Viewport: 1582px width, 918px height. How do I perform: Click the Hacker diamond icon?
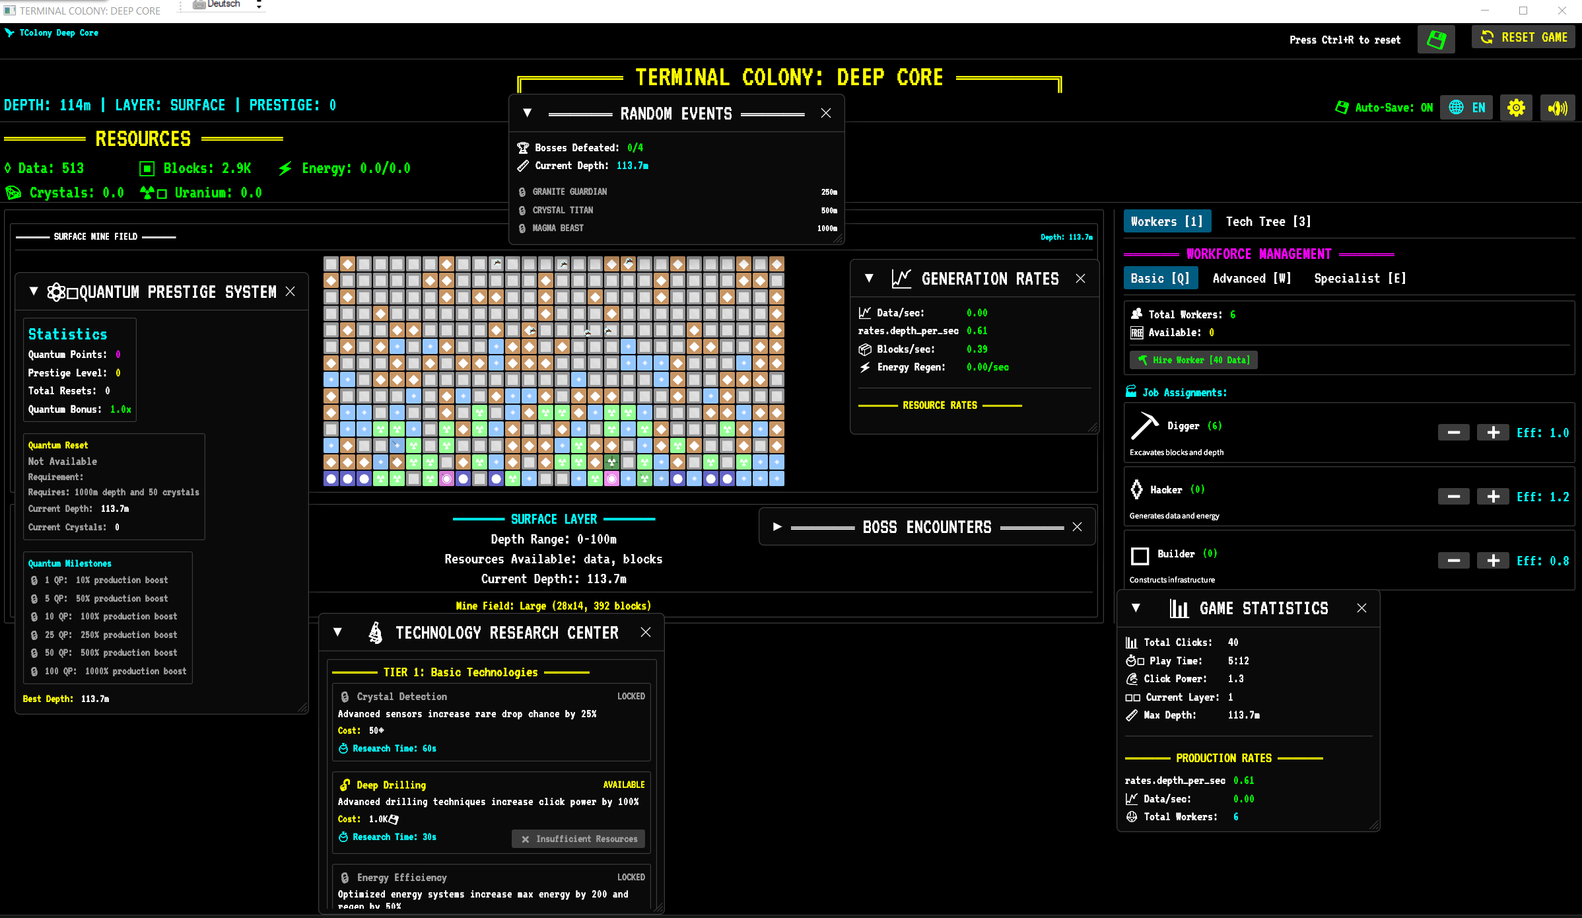[x=1136, y=489]
